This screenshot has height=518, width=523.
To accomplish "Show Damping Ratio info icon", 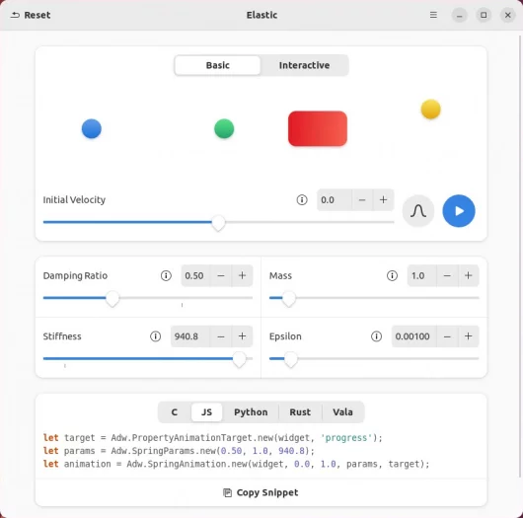I will click(x=166, y=275).
